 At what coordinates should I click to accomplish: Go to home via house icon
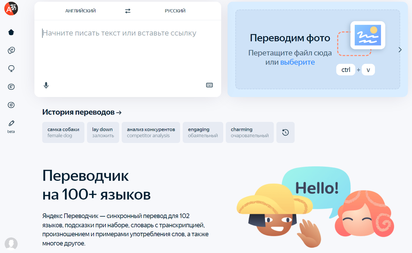11,32
